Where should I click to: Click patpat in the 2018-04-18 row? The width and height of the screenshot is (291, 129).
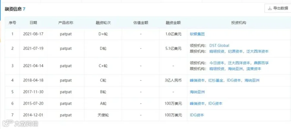(x=66, y=80)
